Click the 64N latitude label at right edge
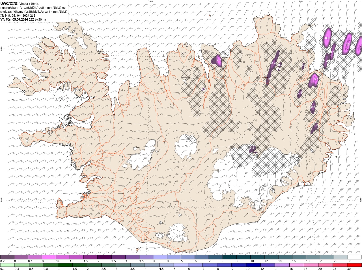Image resolution: width=362 pixels, height=271 pixels. 361,199
